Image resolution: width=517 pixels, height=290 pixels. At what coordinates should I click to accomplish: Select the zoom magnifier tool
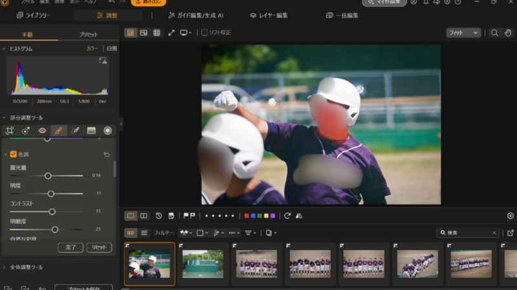[494, 33]
